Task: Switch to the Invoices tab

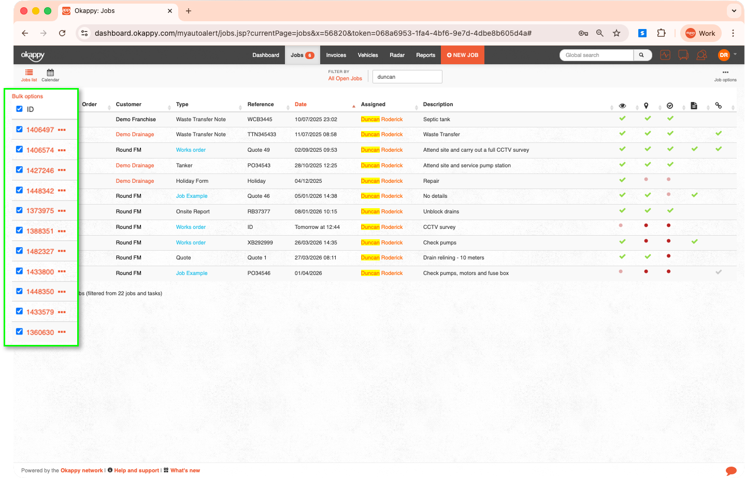Action: 336,55
